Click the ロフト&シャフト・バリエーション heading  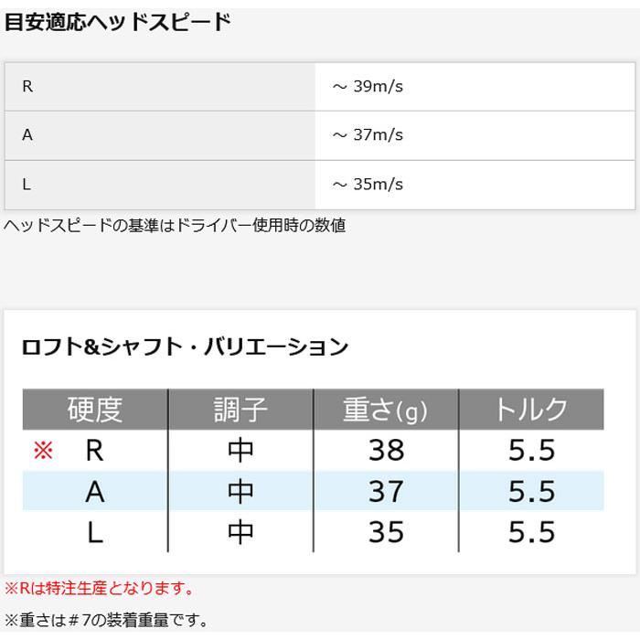point(185,347)
